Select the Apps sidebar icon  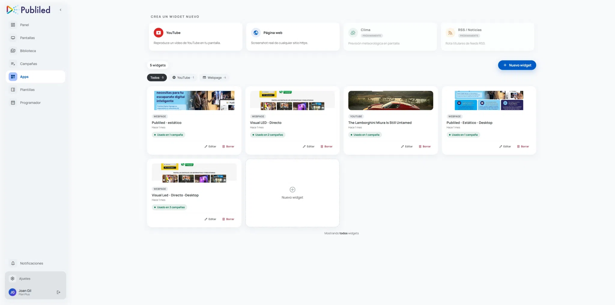coord(13,77)
